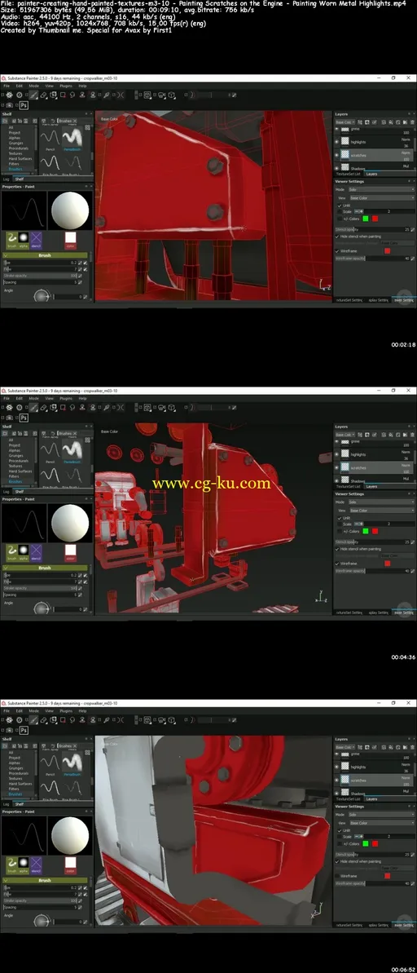417x973 pixels.
Task: Click Stencil opacity slider in 00:06:52 frame
Action: [372, 855]
